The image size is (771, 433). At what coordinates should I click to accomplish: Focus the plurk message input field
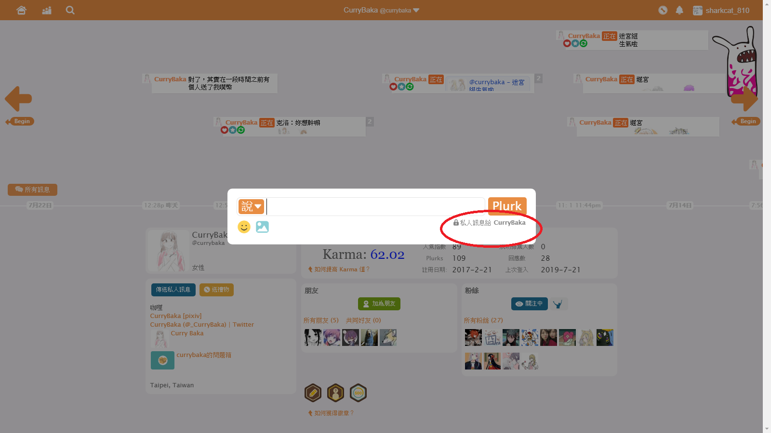(375, 206)
